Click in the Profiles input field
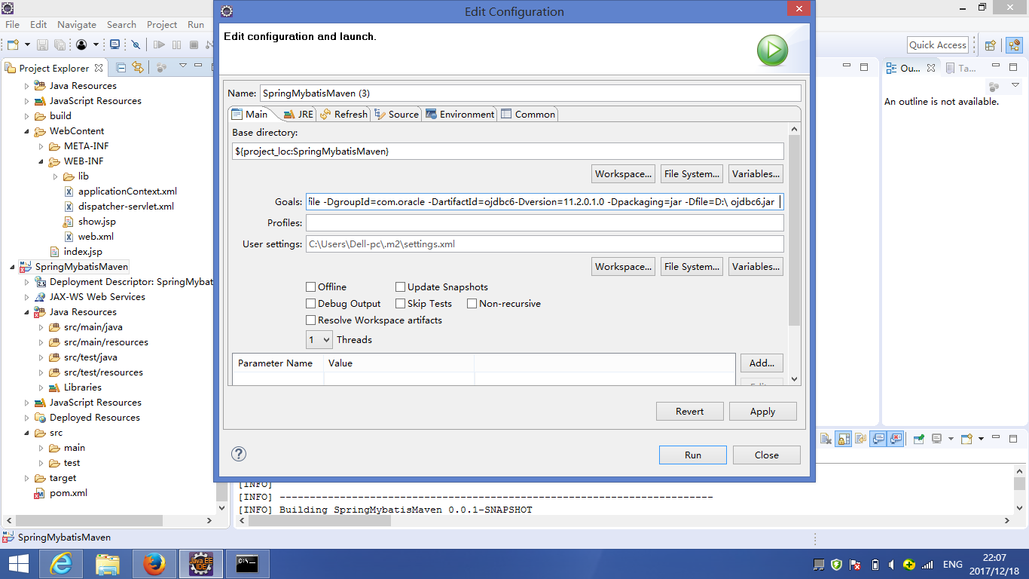Screen dimensions: 1029x579 click(545, 223)
